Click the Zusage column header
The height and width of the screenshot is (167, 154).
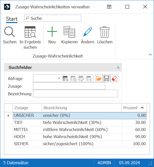pos(27,108)
